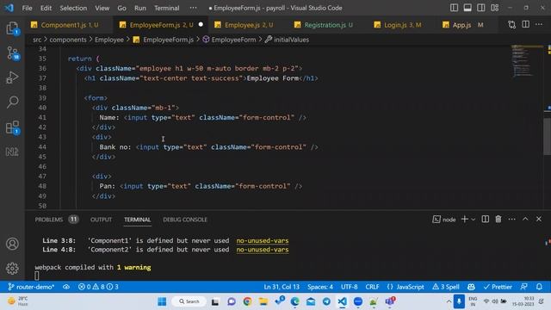This screenshot has height=310, width=551.
Task: Open terminal launch profile dropdown arrow
Action: point(473,220)
